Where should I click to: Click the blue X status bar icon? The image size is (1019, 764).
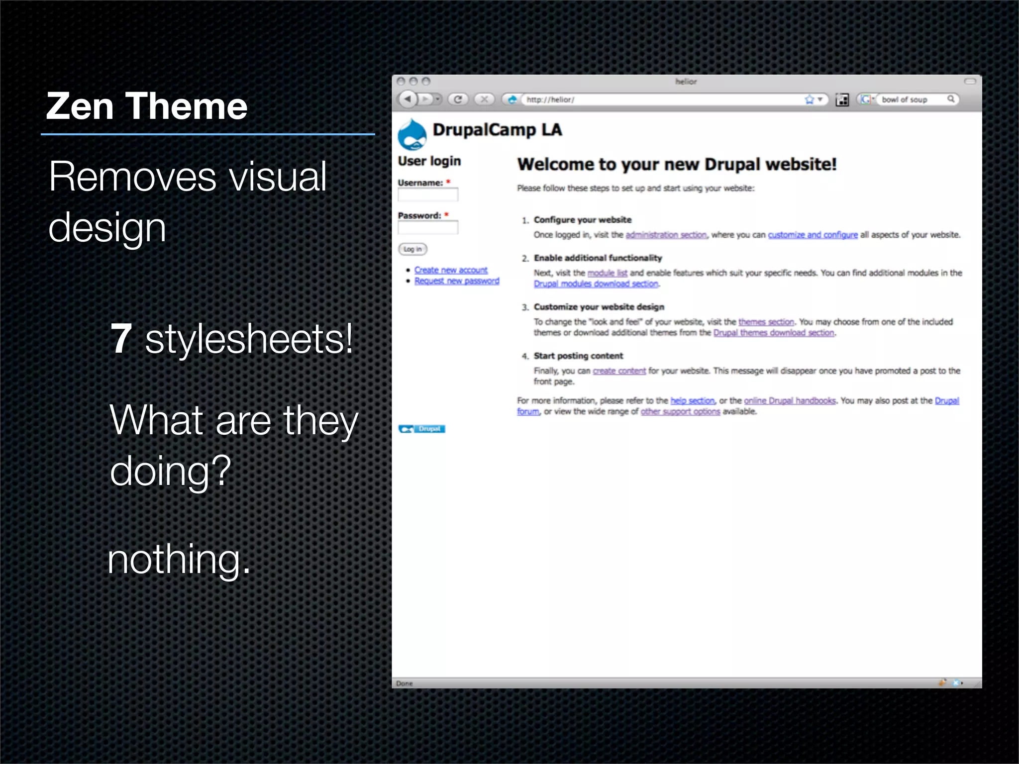click(955, 683)
